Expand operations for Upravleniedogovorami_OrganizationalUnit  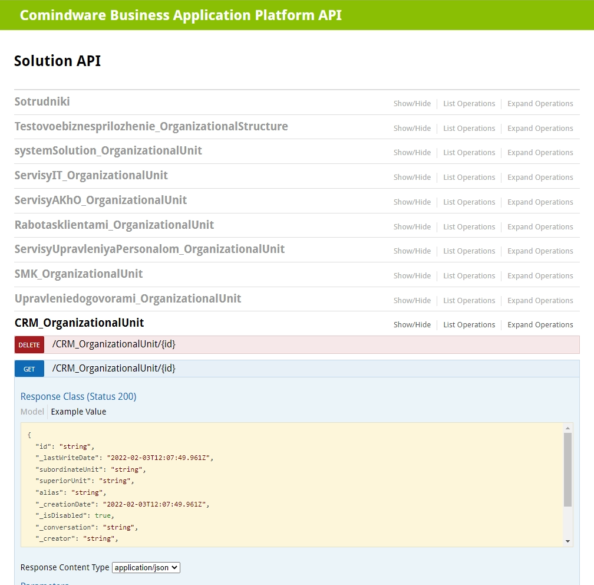point(540,300)
